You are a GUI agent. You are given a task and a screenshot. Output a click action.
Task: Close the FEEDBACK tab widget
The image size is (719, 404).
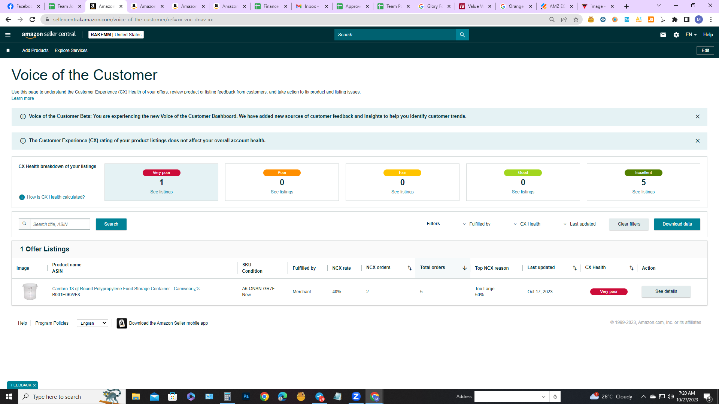click(x=34, y=385)
